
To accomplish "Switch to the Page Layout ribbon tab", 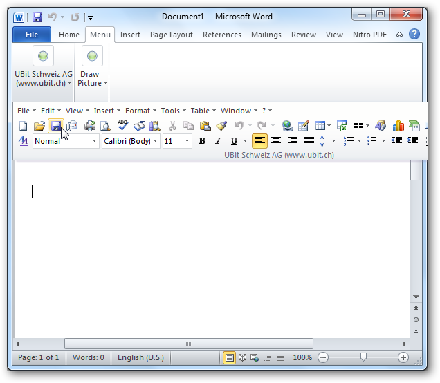I will point(171,35).
